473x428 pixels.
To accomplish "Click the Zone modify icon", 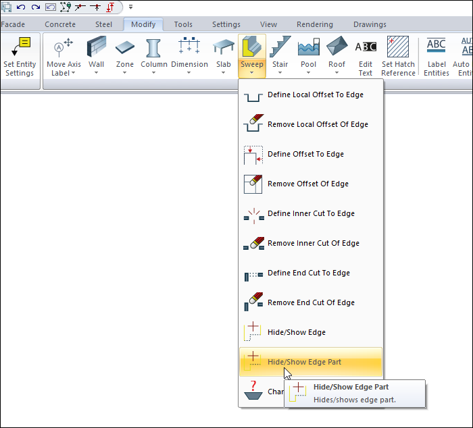I will [124, 48].
